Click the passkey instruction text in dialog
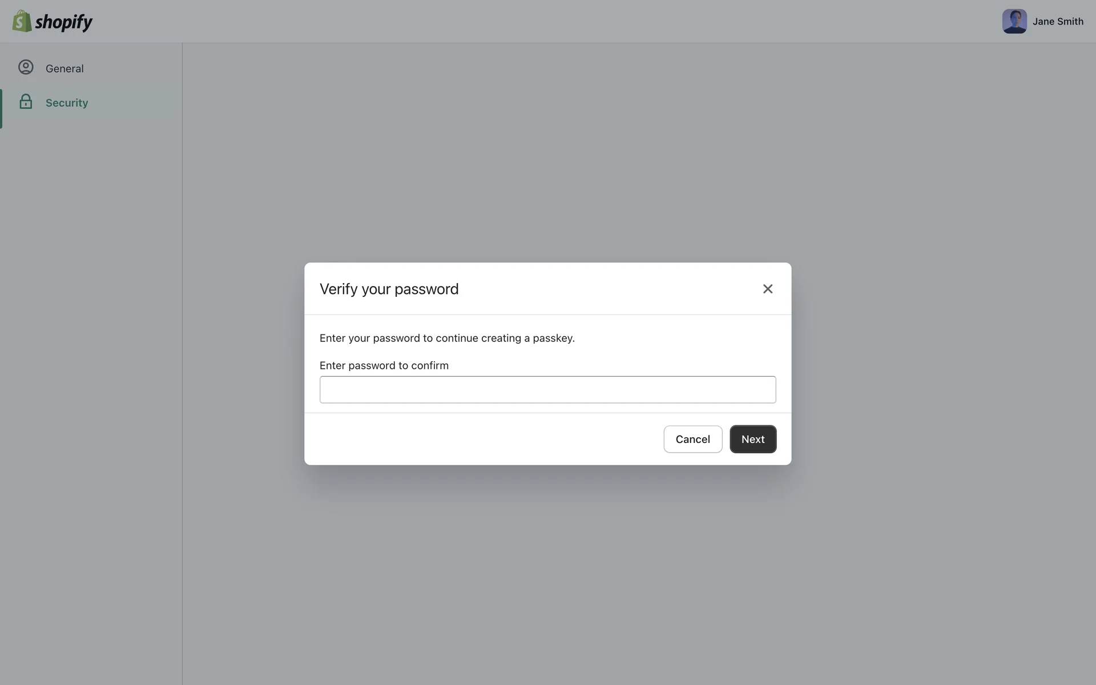Screen dimensions: 1096x685 point(446,338)
